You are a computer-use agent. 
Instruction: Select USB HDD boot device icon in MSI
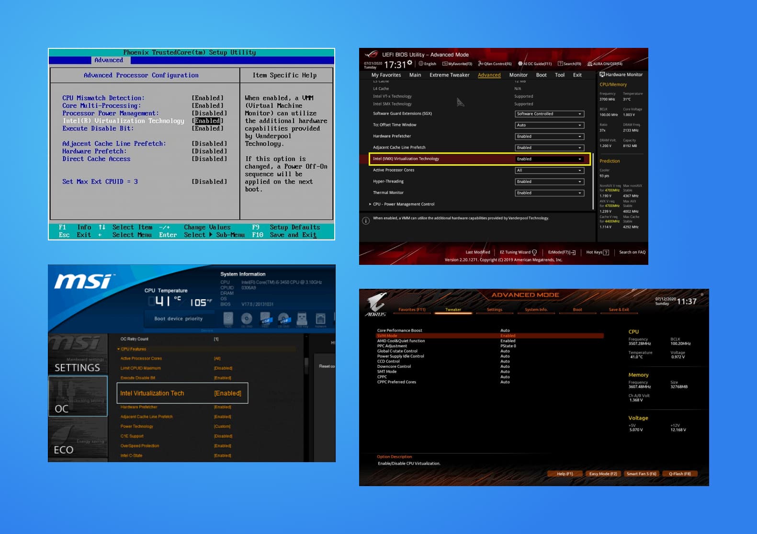coord(265,319)
